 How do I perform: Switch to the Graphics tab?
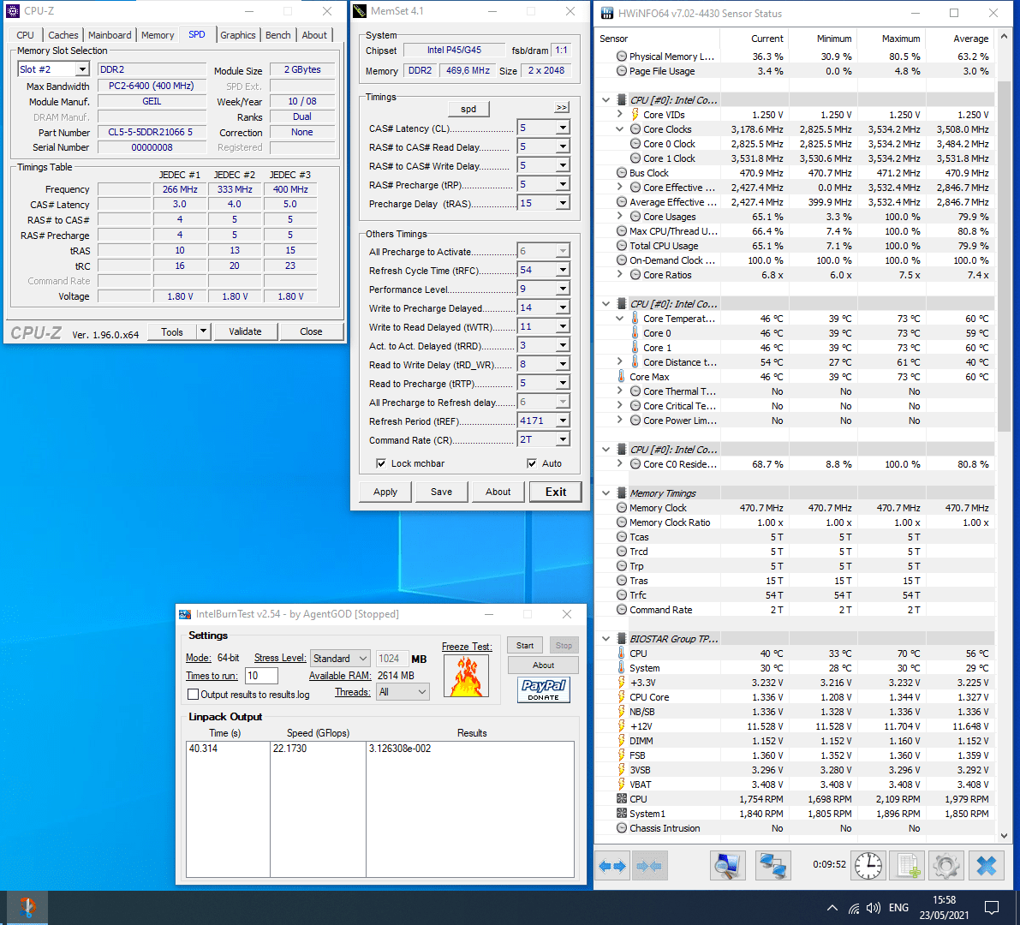pyautogui.click(x=237, y=35)
